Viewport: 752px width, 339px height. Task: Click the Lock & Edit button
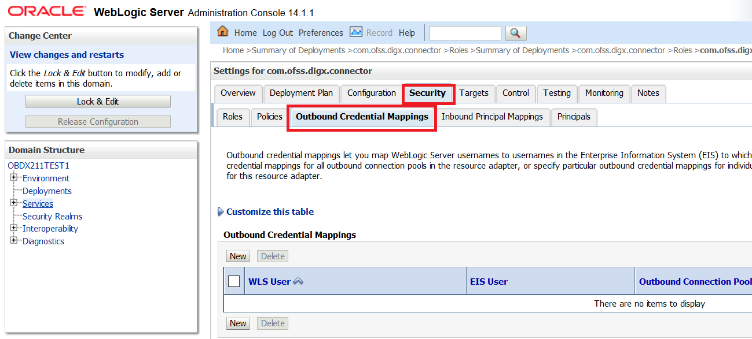(98, 102)
